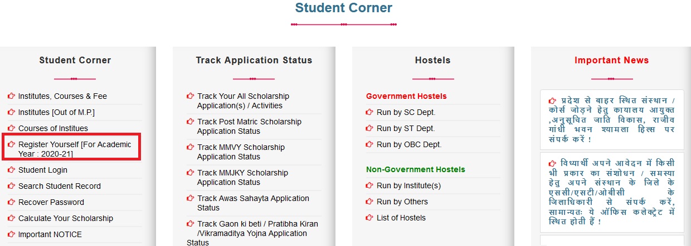Open Institutes, Courses & Fee link
The height and width of the screenshot is (246, 691).
[x=62, y=96]
